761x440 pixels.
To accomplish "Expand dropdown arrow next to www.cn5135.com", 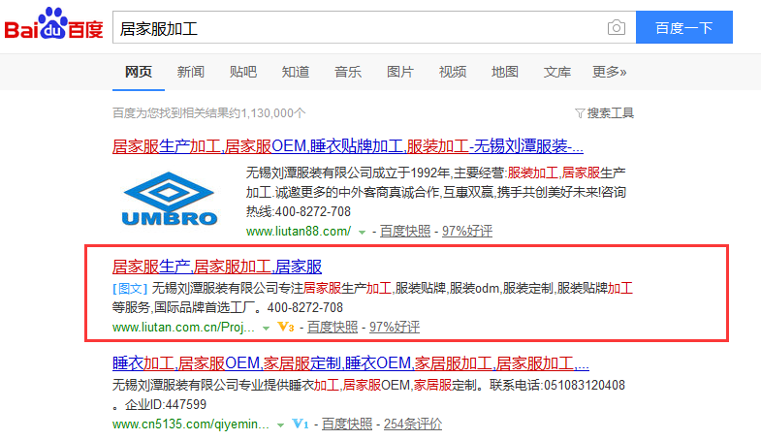I will (x=282, y=424).
